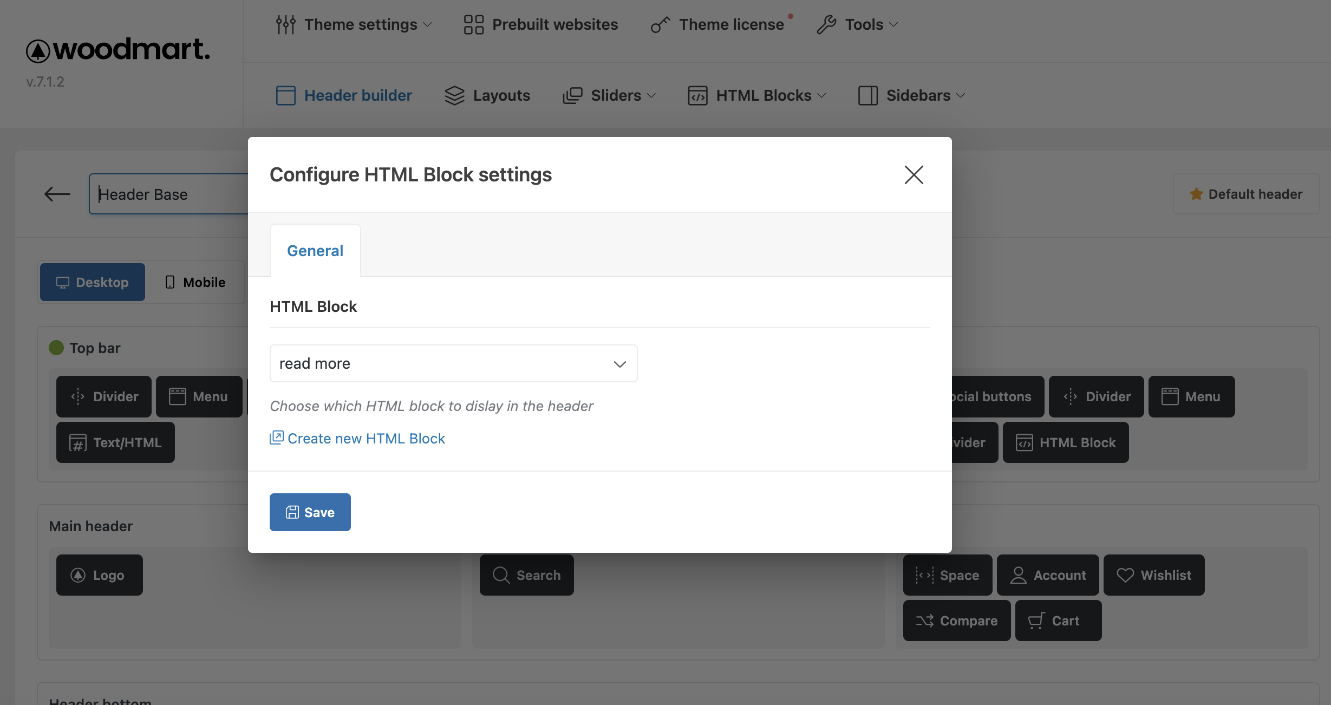Viewport: 1331px width, 705px height.
Task: Click the Tools wrench icon
Action: point(826,24)
